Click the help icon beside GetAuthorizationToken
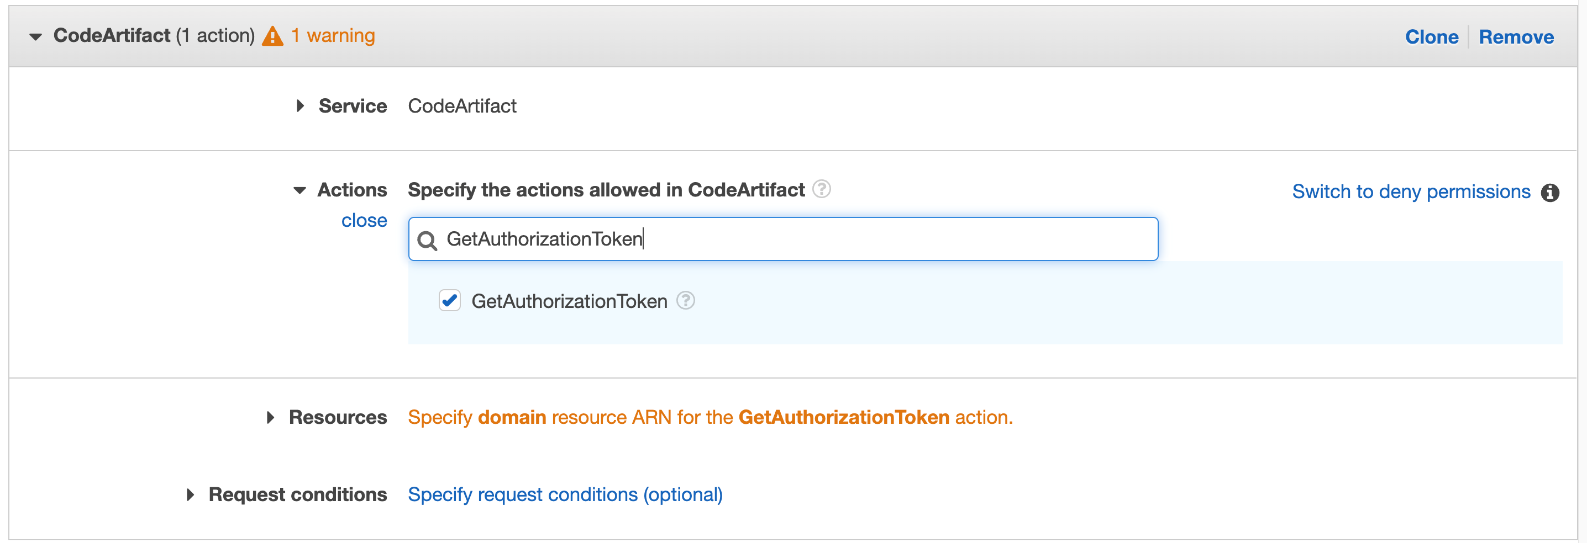Screen dimensions: 1587x543 point(686,301)
